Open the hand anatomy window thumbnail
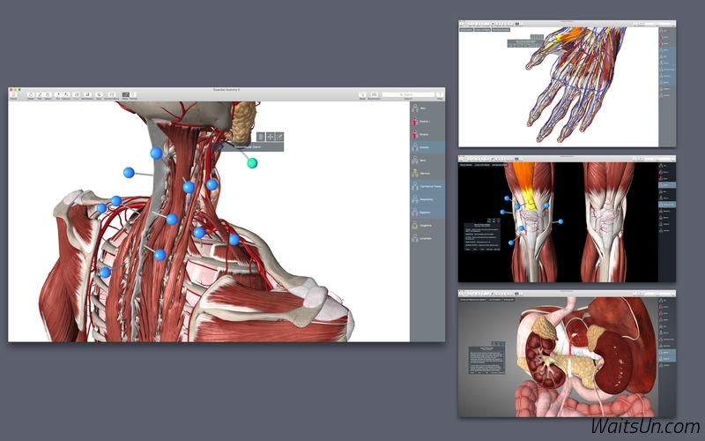The width and height of the screenshot is (705, 441). pyautogui.click(x=567, y=84)
